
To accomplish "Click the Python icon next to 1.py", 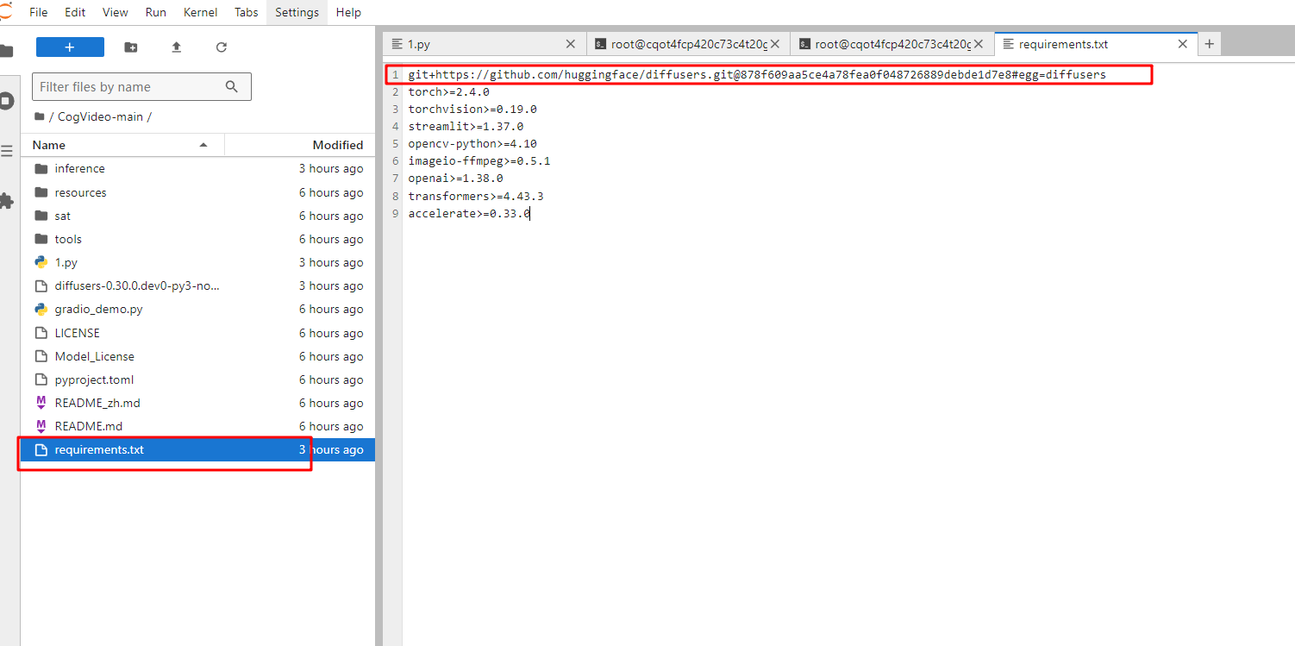I will 41,262.
